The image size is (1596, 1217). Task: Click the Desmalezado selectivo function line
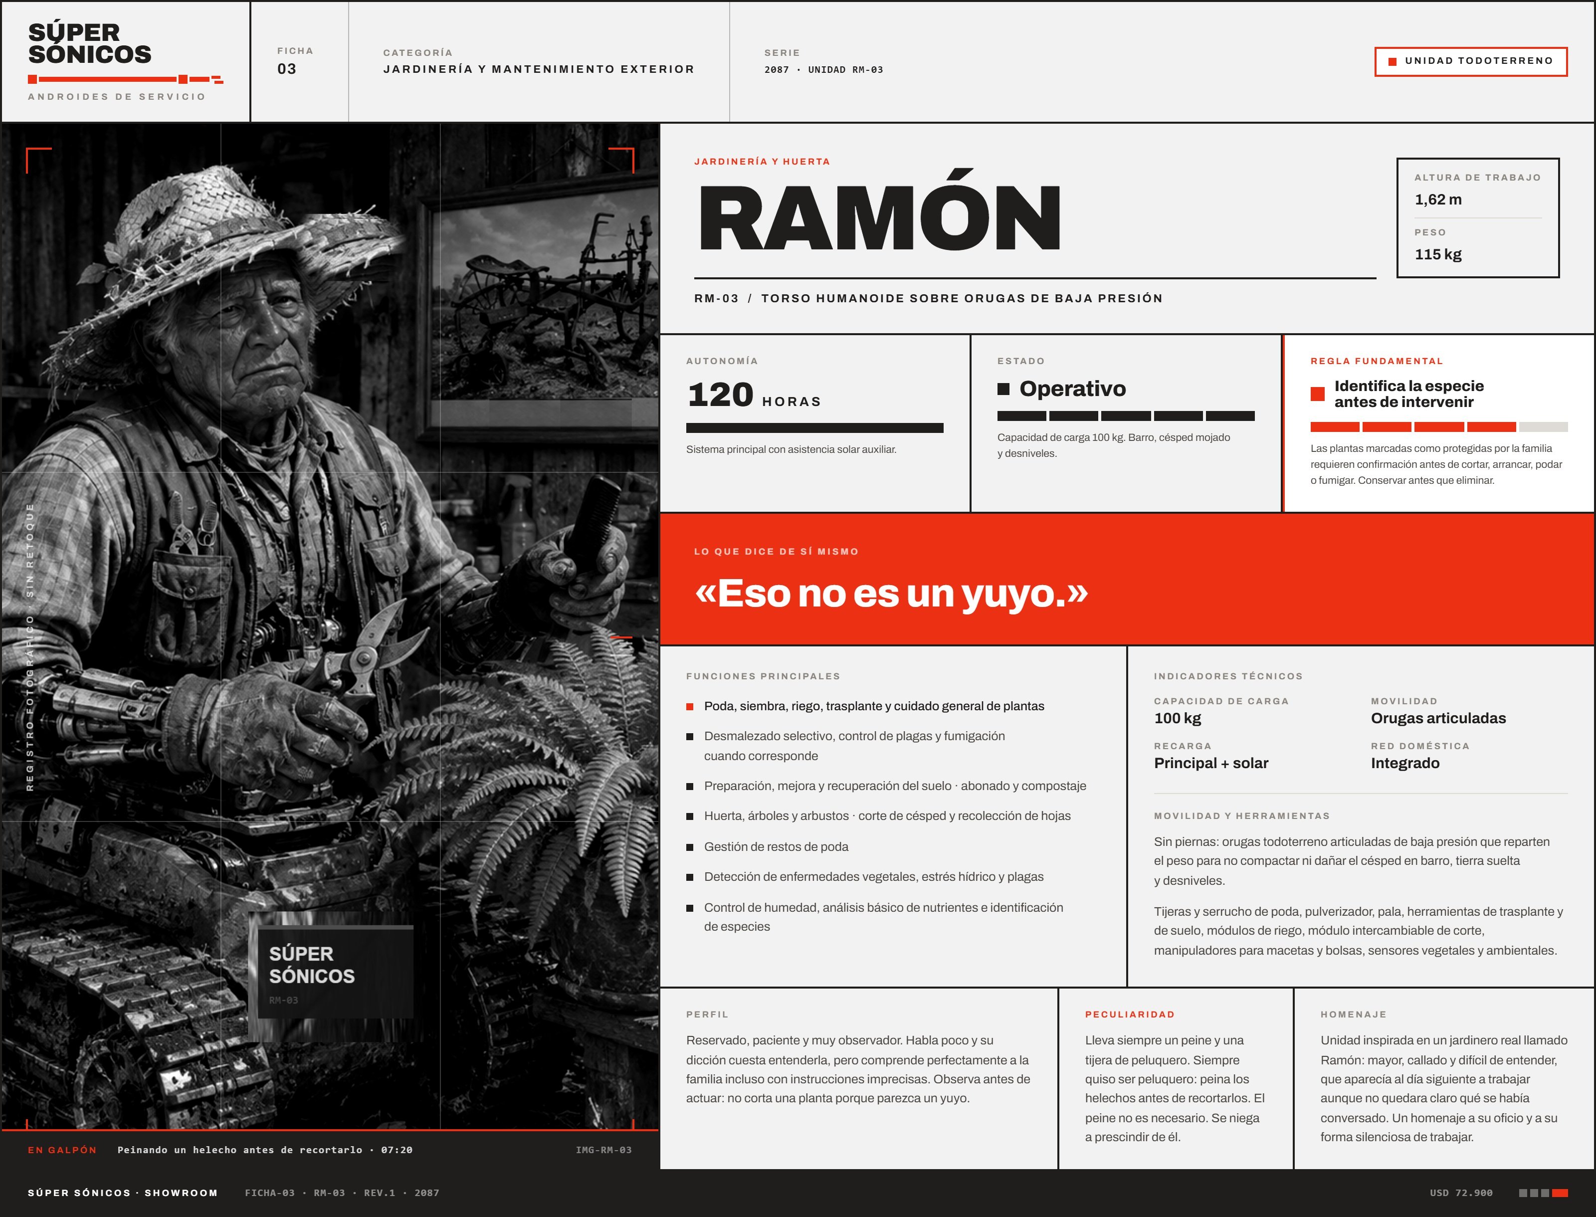click(x=854, y=745)
